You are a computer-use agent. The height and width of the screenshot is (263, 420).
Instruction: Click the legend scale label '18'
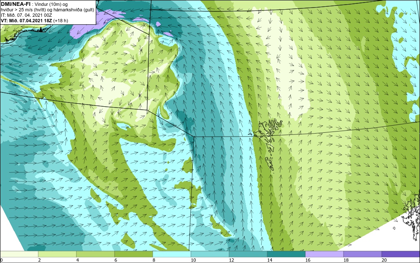[x=346, y=260]
